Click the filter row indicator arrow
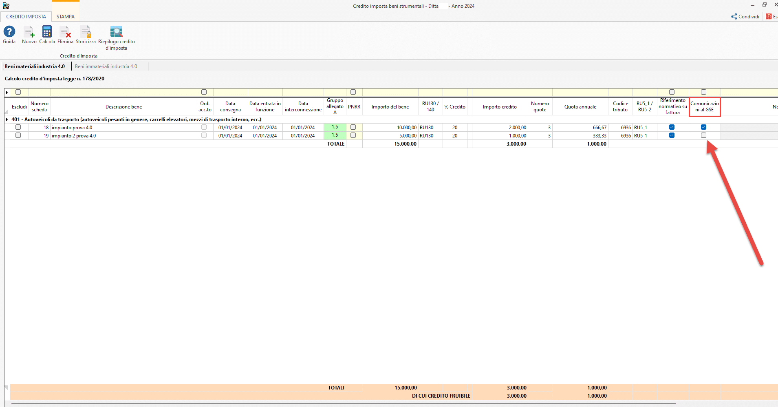 pos(7,93)
